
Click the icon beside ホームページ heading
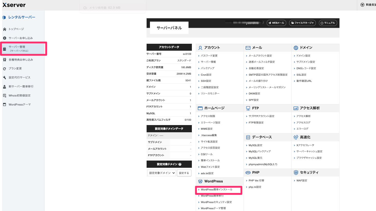click(200, 108)
